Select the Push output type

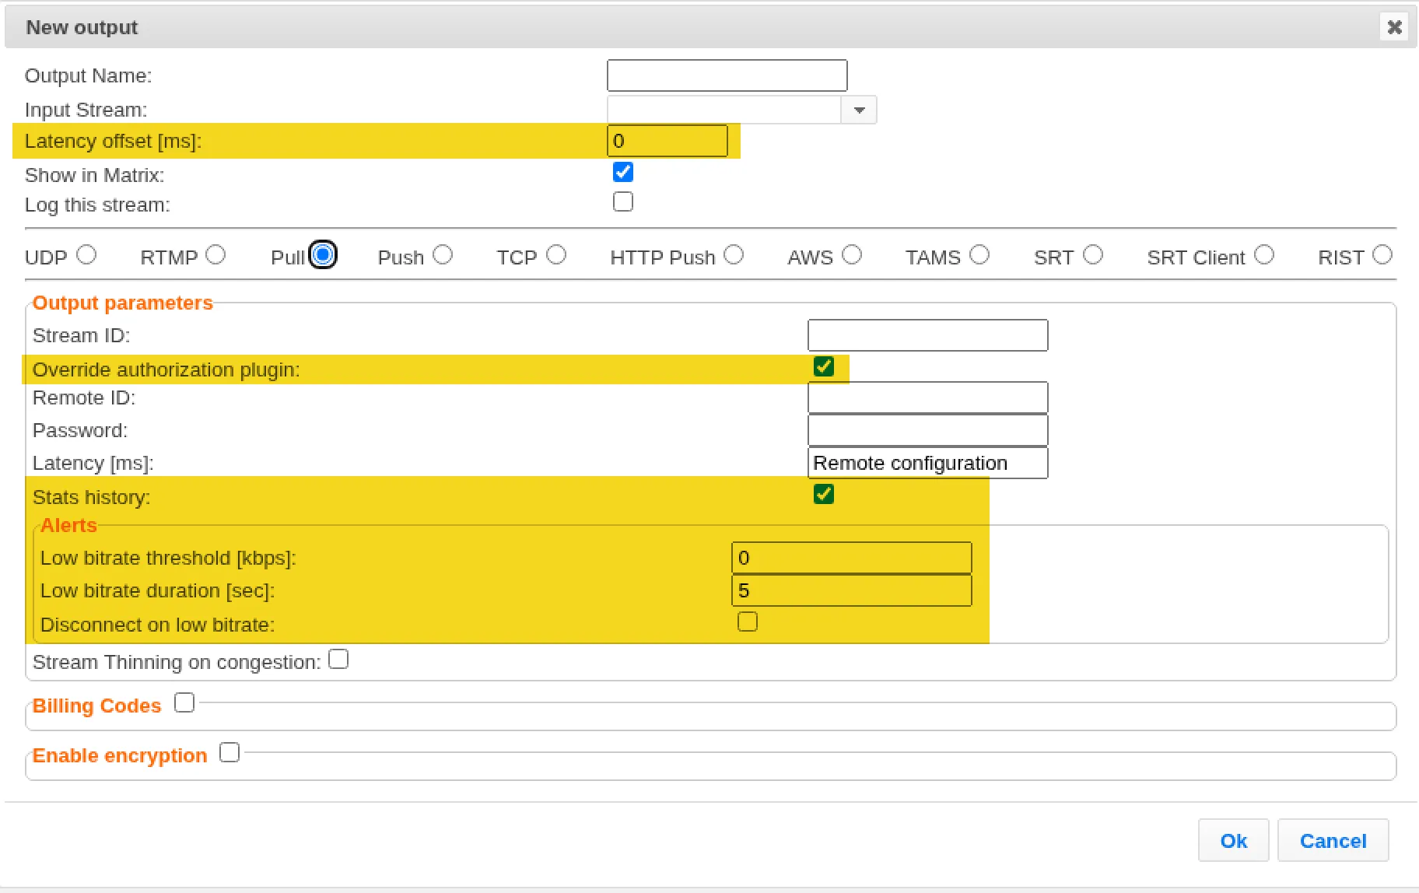443,254
